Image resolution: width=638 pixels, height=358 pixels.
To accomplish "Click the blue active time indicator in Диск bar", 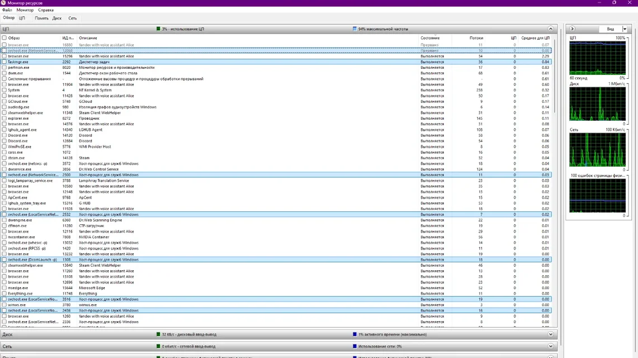I will pyautogui.click(x=354, y=334).
